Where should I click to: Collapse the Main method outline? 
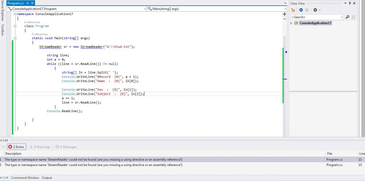point(15,38)
